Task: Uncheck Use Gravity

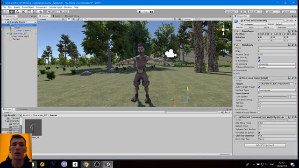Action: pos(259,57)
